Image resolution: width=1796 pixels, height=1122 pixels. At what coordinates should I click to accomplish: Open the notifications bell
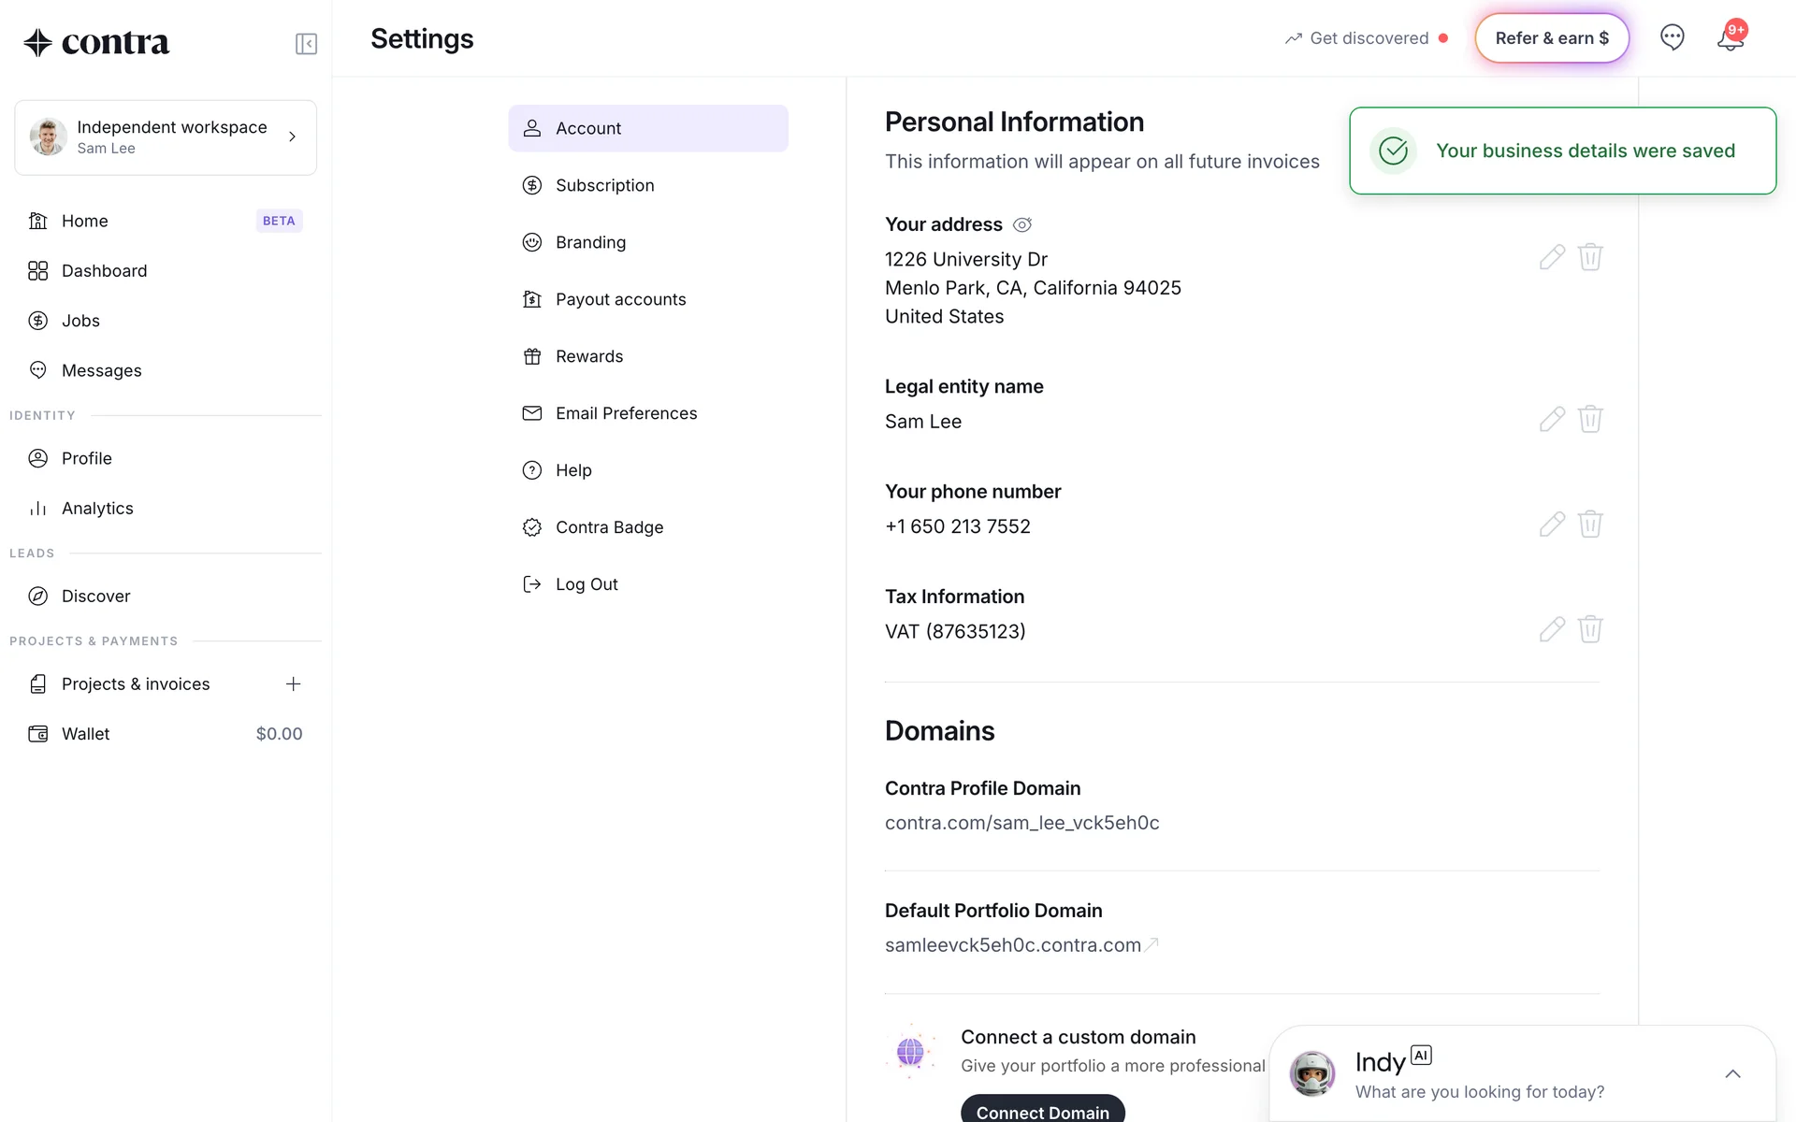click(x=1730, y=39)
